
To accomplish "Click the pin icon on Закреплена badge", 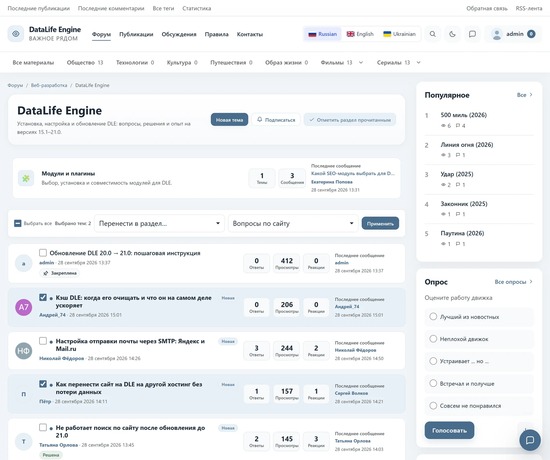I will pyautogui.click(x=46, y=273).
